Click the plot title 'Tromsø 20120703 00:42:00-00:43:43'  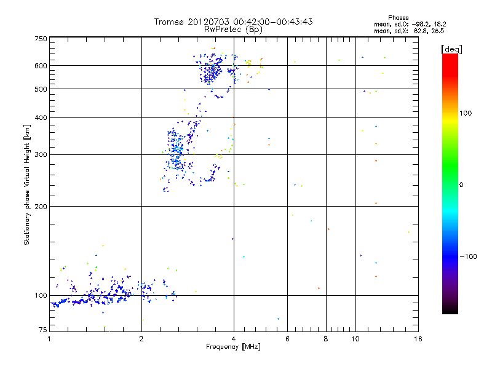coord(234,22)
